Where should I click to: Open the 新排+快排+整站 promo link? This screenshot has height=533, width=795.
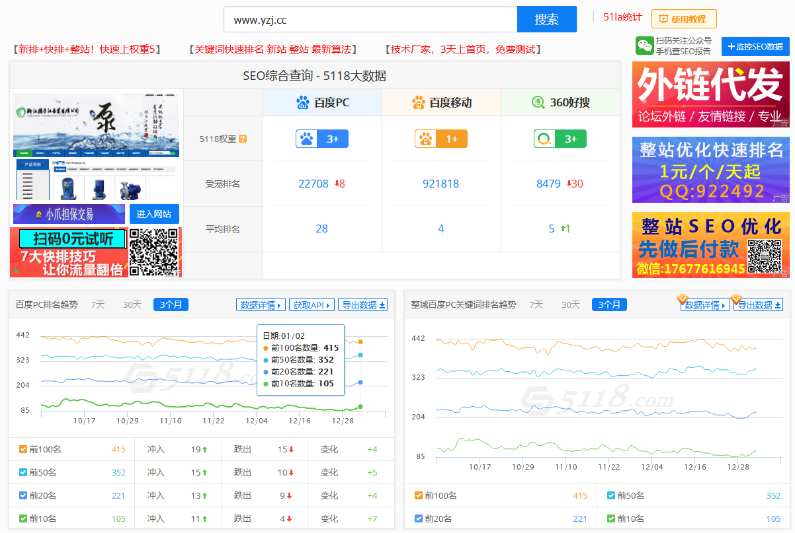coord(86,50)
